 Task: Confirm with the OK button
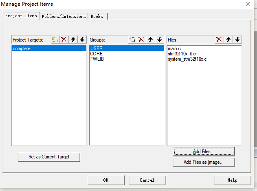(x=106, y=180)
